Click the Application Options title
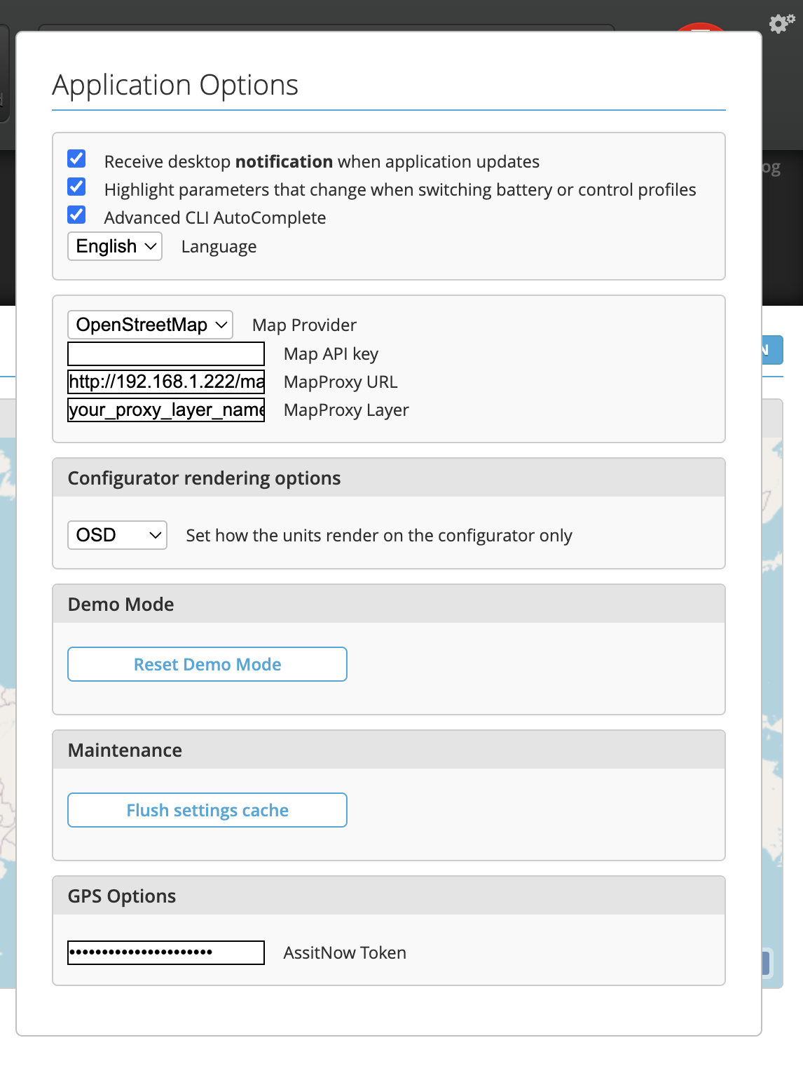Image resolution: width=803 pixels, height=1066 pixels. click(x=175, y=85)
